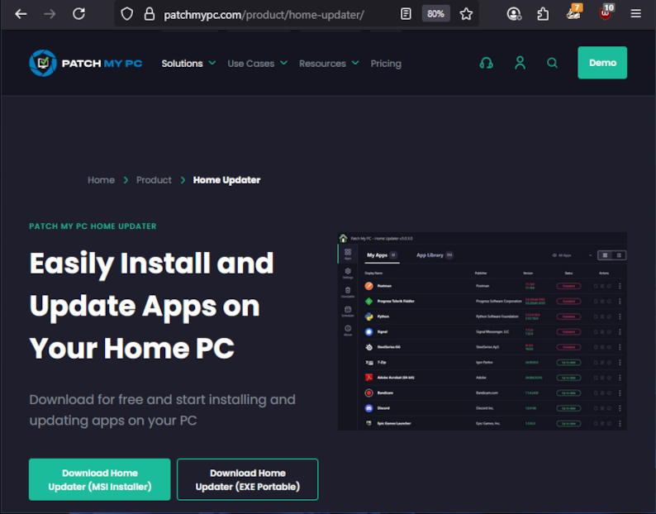
Task: Open the uBlock extension icon with badge 10
Action: point(606,12)
